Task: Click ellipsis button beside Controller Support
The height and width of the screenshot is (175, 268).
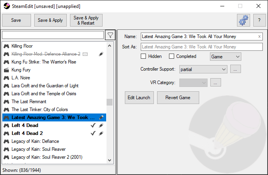Action: (x=235, y=69)
